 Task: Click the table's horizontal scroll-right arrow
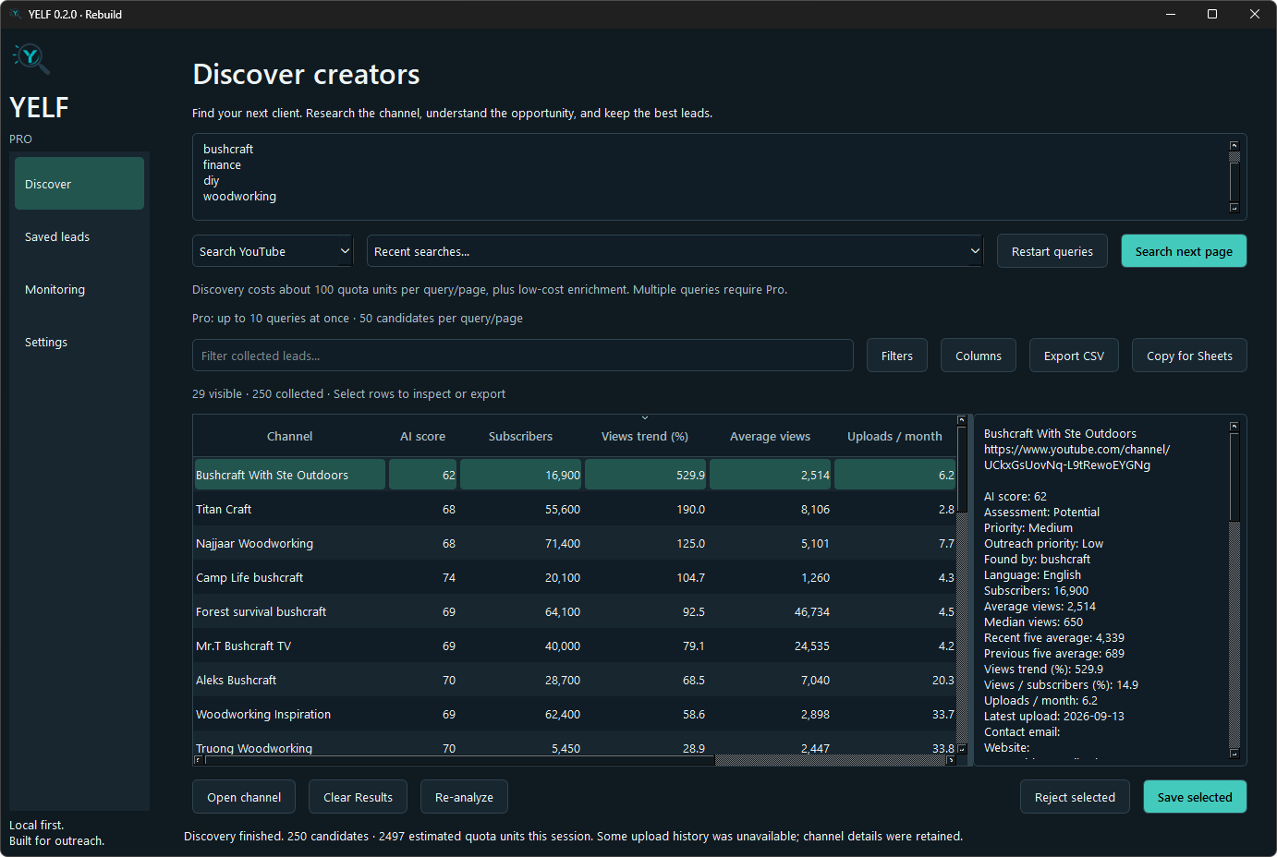[951, 760]
